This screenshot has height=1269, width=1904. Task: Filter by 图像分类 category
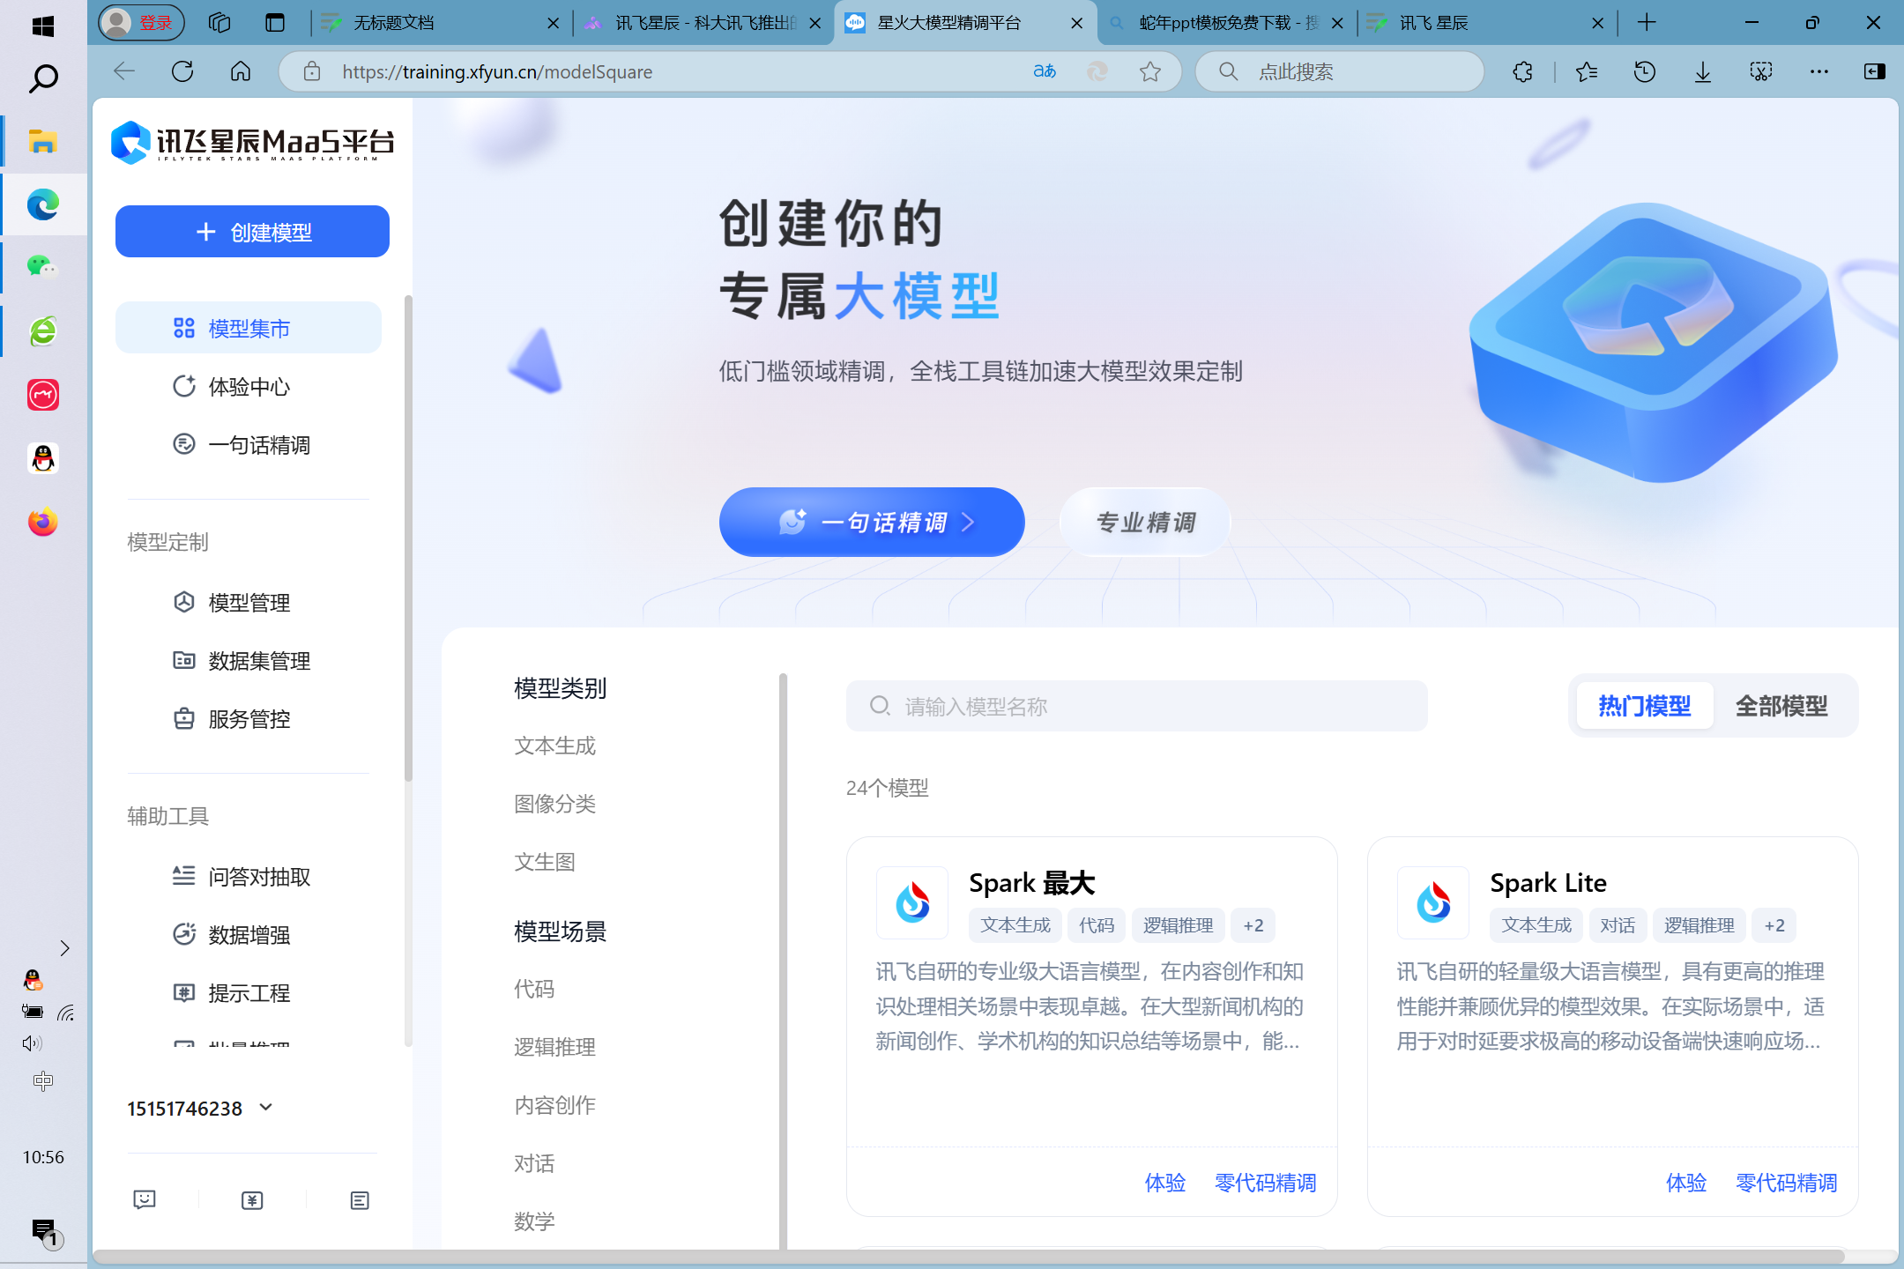pos(555,804)
